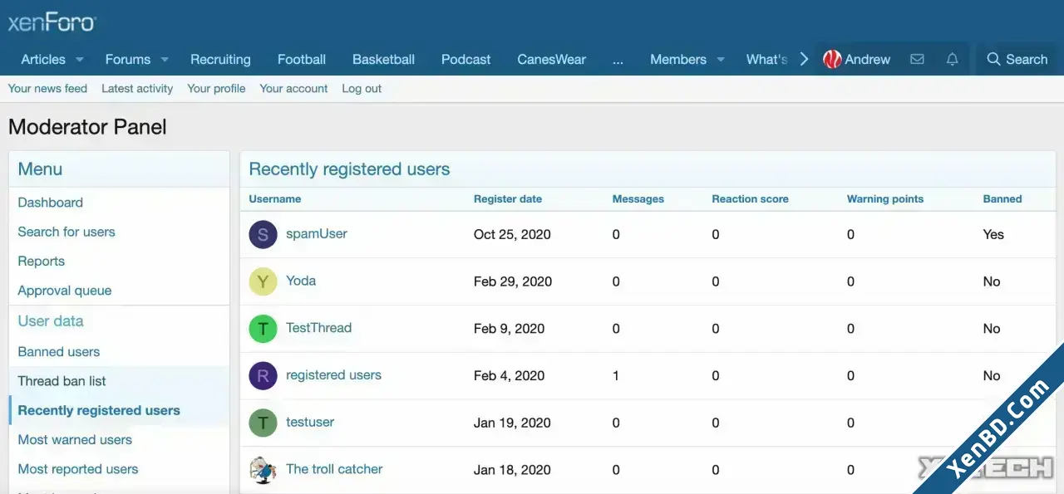Go to Your profile link

coord(216,89)
